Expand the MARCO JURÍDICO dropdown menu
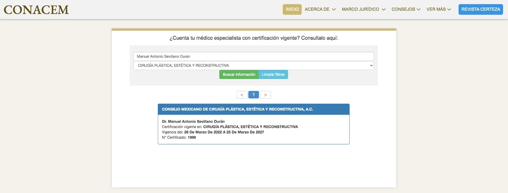Image resolution: width=508 pixels, height=193 pixels. 363,9
